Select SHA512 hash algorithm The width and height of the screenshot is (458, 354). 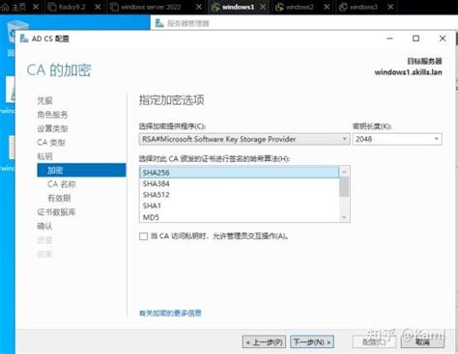pyautogui.click(x=240, y=195)
